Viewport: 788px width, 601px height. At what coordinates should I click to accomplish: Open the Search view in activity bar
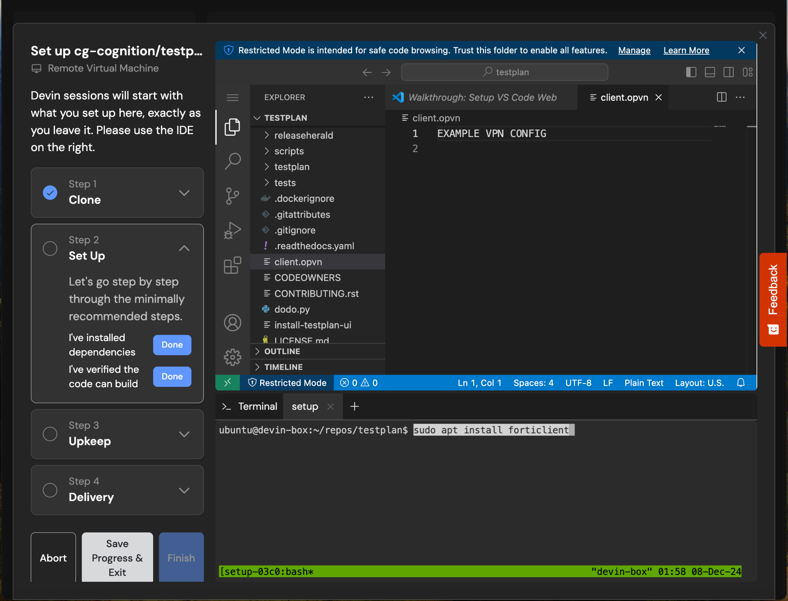[232, 161]
